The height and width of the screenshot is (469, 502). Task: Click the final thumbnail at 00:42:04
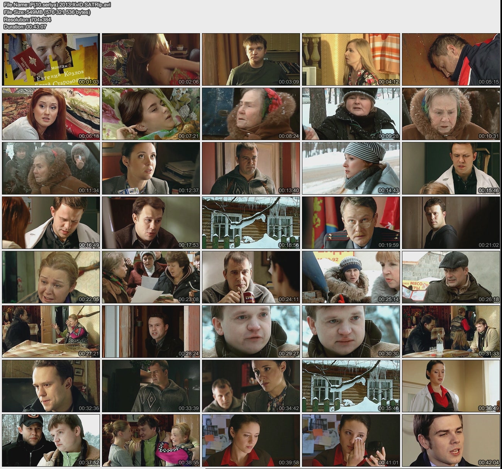[451, 440]
